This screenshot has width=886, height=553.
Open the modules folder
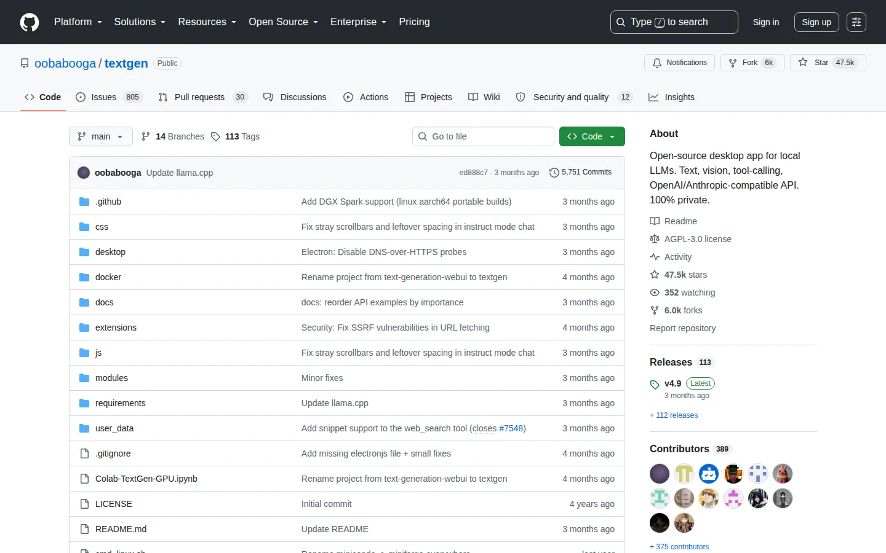click(x=111, y=378)
